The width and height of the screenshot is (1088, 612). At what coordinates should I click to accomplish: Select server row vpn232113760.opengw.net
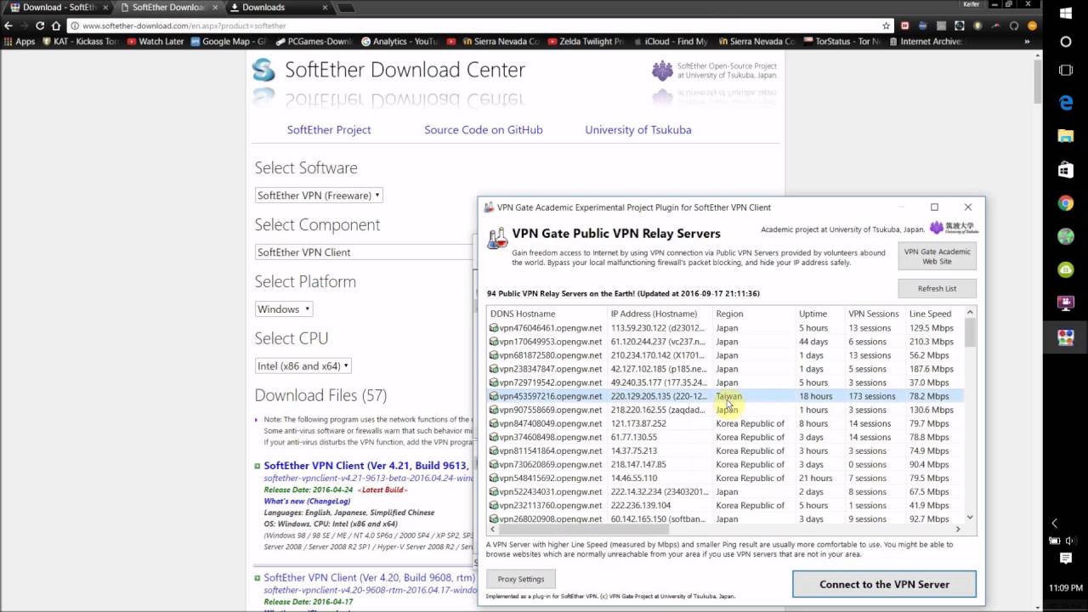pyautogui.click(x=725, y=505)
